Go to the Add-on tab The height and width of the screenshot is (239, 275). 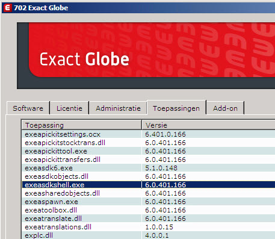pos(225,108)
